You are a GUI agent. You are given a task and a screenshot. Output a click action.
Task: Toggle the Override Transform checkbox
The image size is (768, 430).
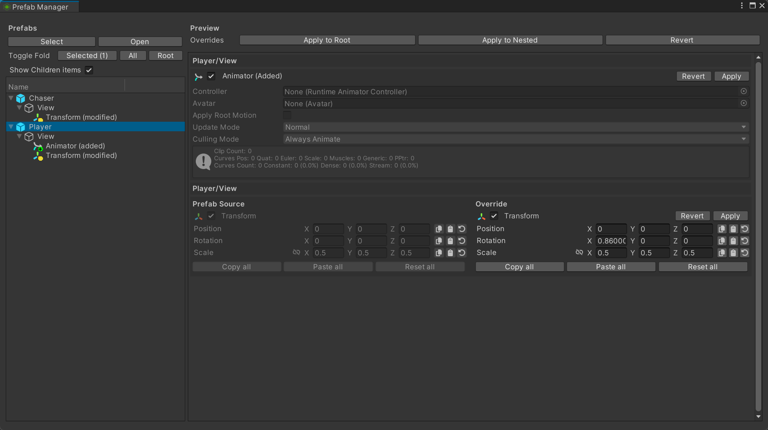tap(494, 216)
